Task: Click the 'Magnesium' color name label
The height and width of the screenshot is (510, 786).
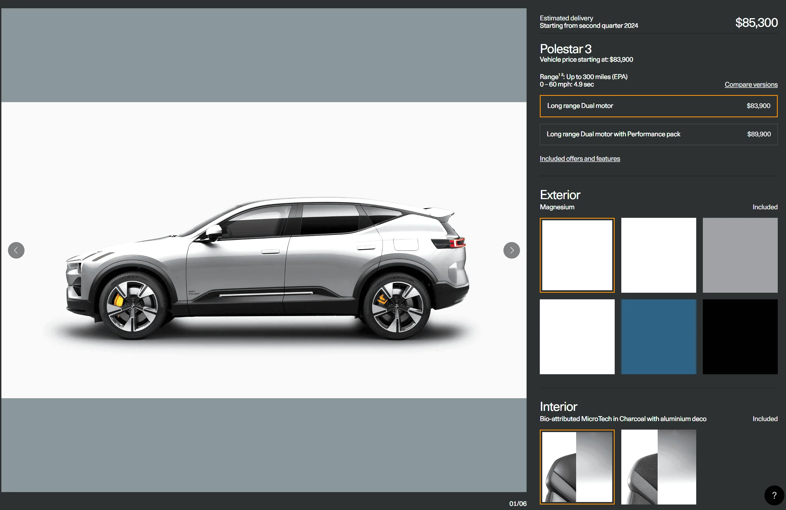Action: pyautogui.click(x=557, y=207)
